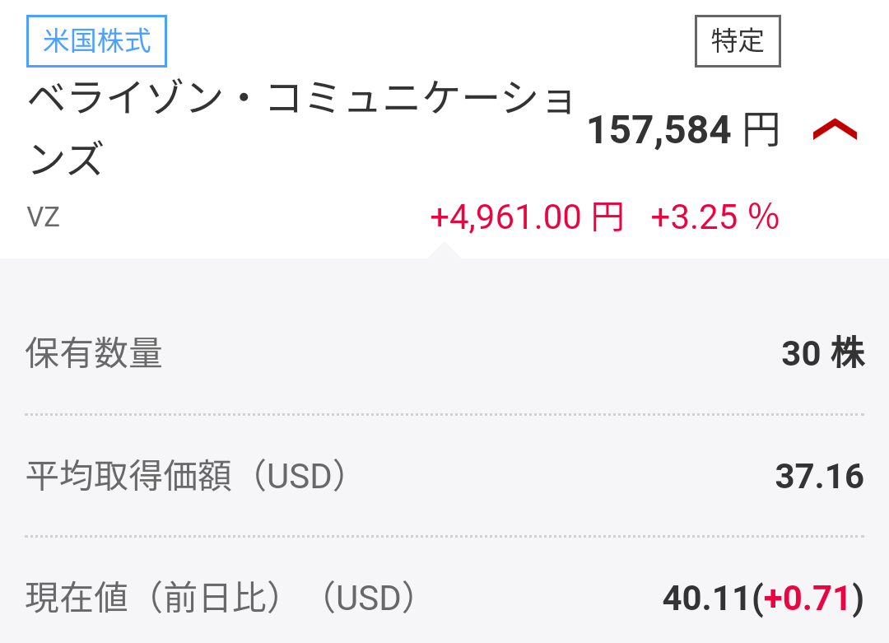889x643 pixels.
Task: Click the 157,584 valuation amount
Action: 659,130
